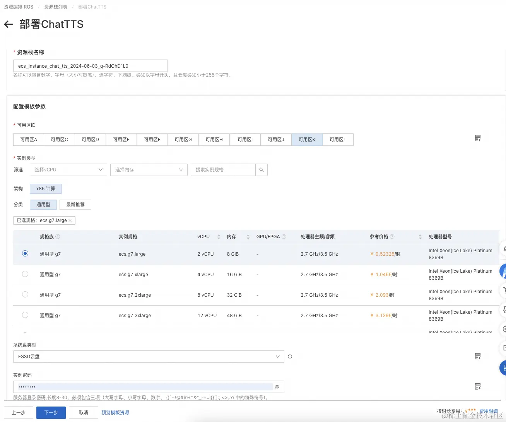The width and height of the screenshot is (506, 422).
Task: Select availability zone 可用区C
Action: tap(60, 140)
